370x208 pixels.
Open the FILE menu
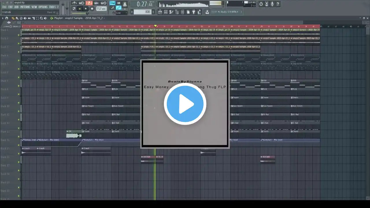pos(4,7)
